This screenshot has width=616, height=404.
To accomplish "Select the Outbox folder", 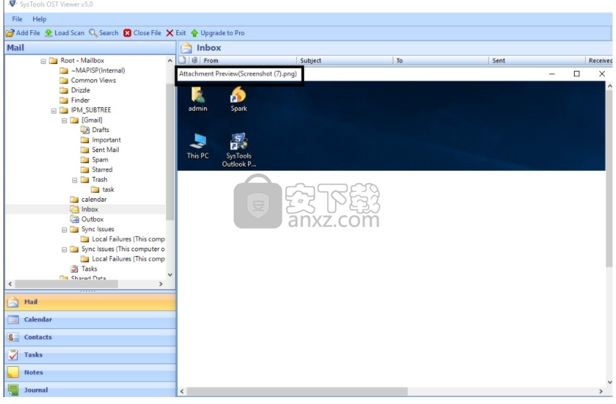I will (x=87, y=220).
